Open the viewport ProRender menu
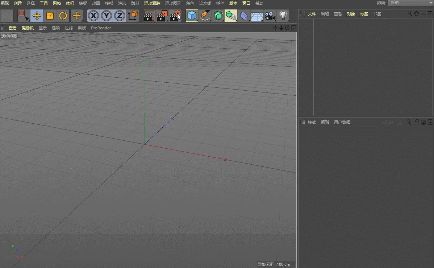 tap(101, 28)
